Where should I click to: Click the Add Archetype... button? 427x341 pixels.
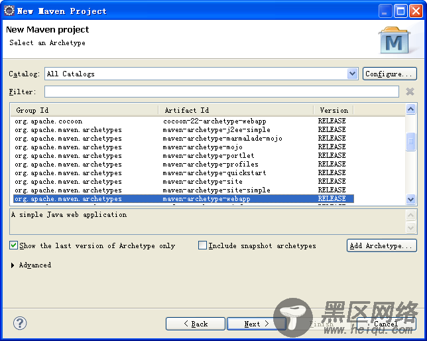coord(381,245)
